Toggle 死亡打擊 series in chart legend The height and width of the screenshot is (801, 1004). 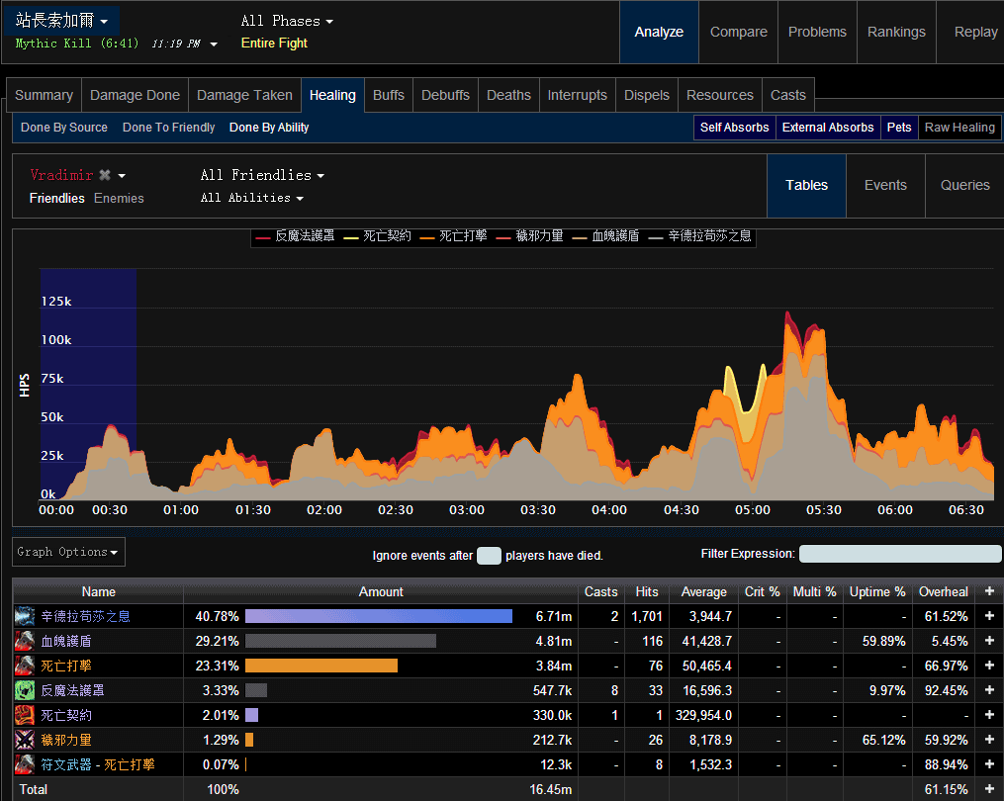tap(454, 236)
